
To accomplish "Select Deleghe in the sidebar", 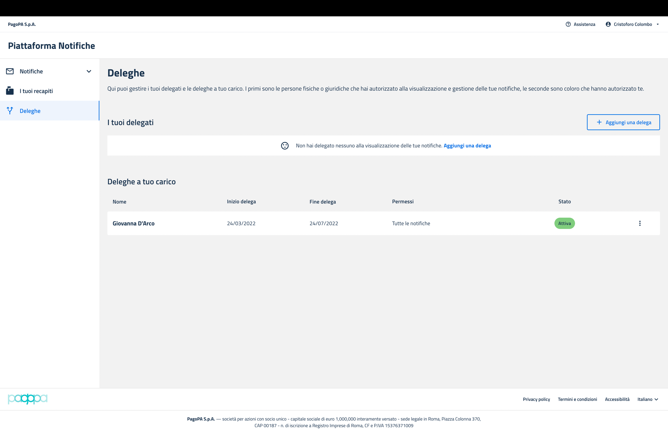I will tap(30, 111).
